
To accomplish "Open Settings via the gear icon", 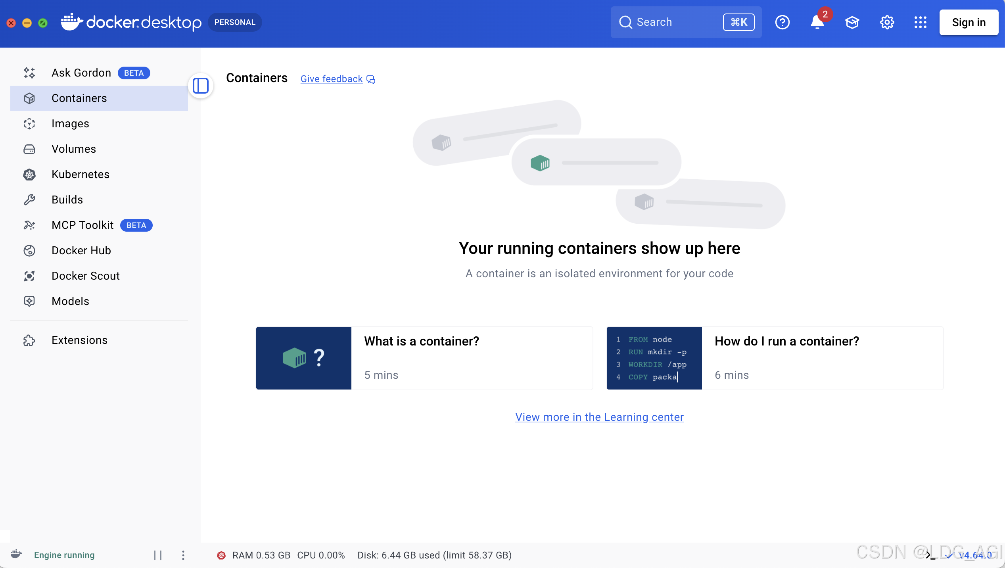I will (x=887, y=22).
